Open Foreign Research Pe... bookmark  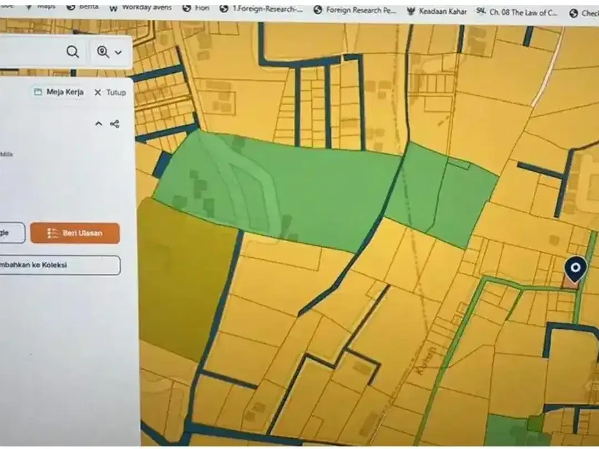pyautogui.click(x=354, y=11)
